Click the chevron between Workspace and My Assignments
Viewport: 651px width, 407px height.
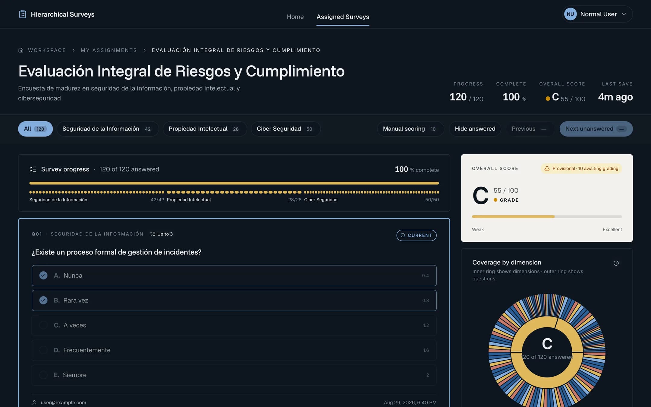tap(73, 50)
